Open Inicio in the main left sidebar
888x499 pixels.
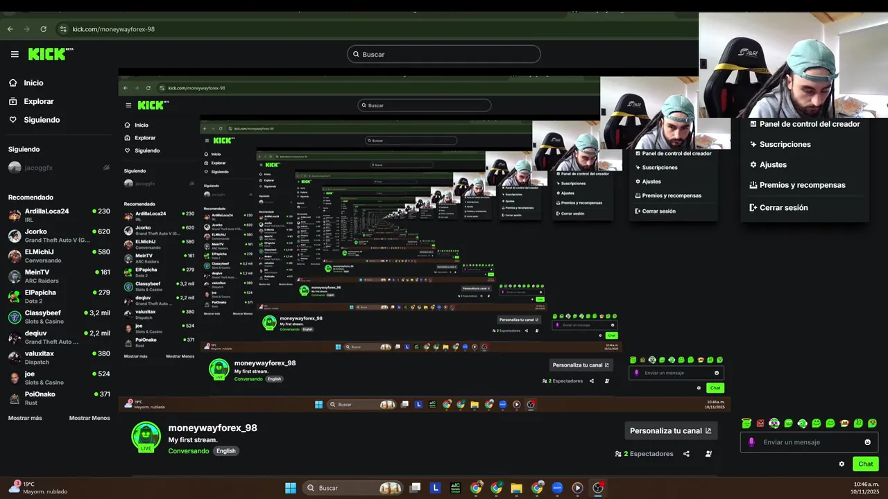pyautogui.click(x=26, y=82)
